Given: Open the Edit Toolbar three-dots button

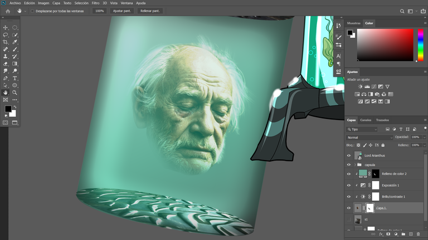Looking at the screenshot, I should pyautogui.click(x=14, y=100).
